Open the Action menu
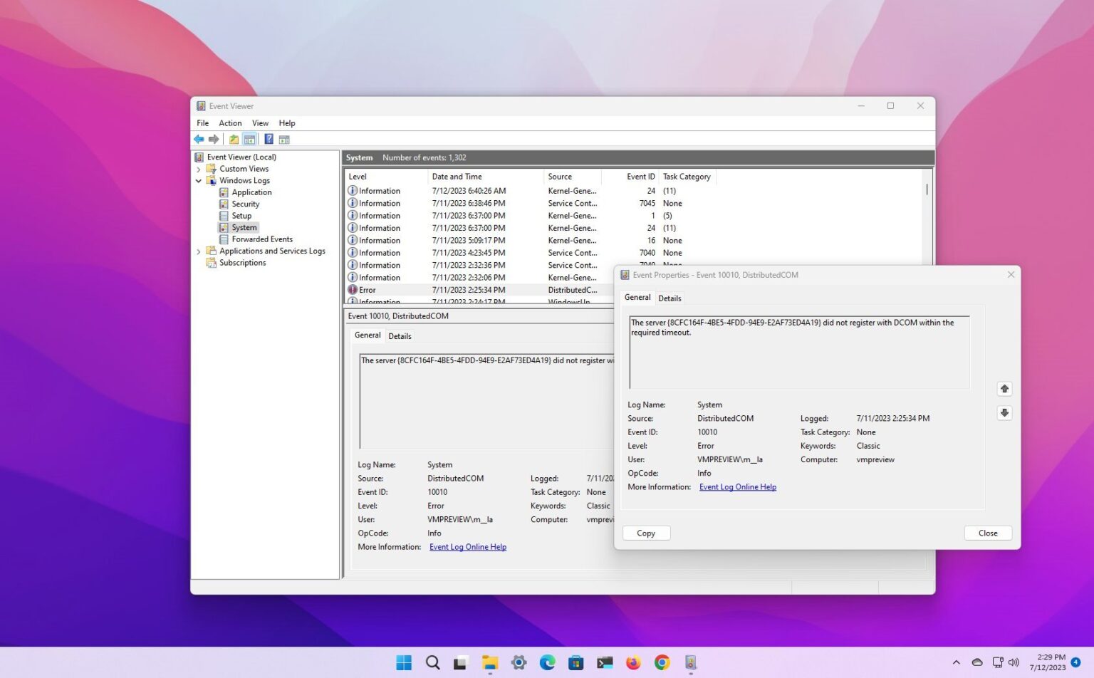The image size is (1094, 678). (229, 122)
